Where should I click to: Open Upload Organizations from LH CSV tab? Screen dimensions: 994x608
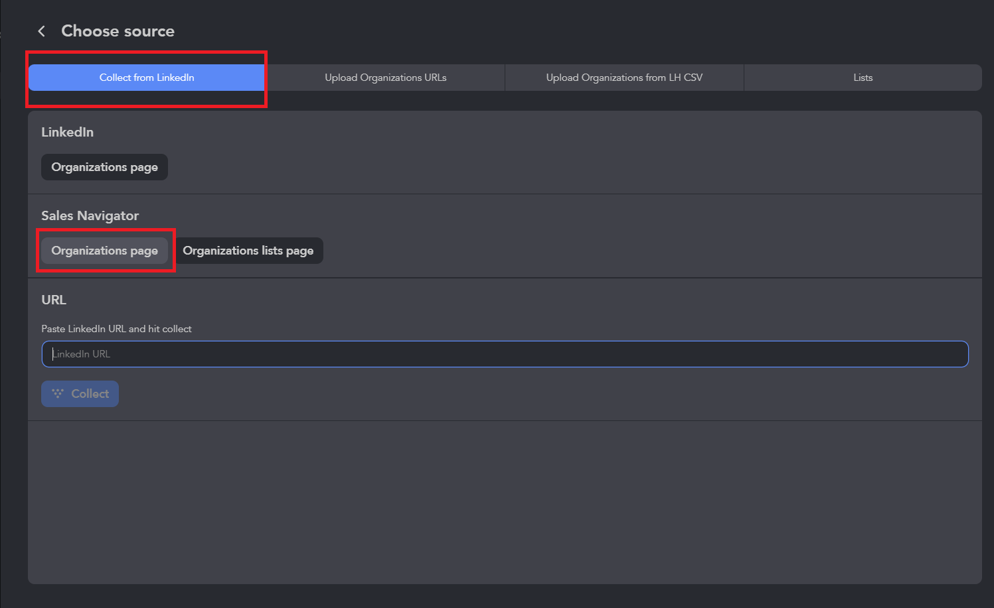point(624,78)
